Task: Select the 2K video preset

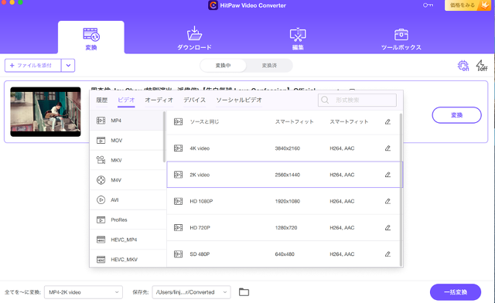Action: pyautogui.click(x=285, y=175)
